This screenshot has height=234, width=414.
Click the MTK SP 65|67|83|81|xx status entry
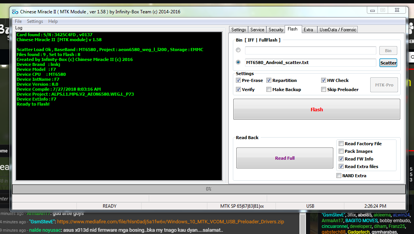coord(242,206)
